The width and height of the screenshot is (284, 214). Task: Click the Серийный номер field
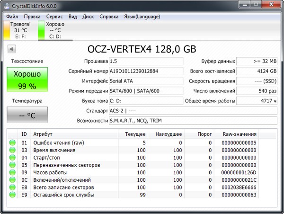(145, 71)
